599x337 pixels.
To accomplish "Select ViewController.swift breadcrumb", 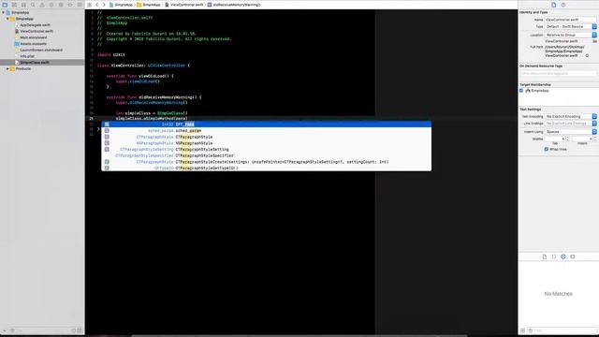I will tap(184, 5).
